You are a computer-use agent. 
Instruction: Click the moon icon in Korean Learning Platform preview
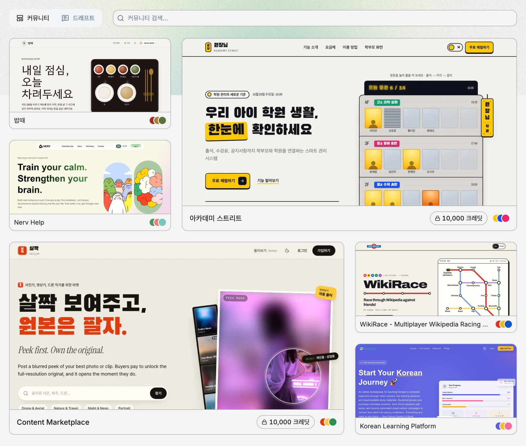tap(485, 349)
